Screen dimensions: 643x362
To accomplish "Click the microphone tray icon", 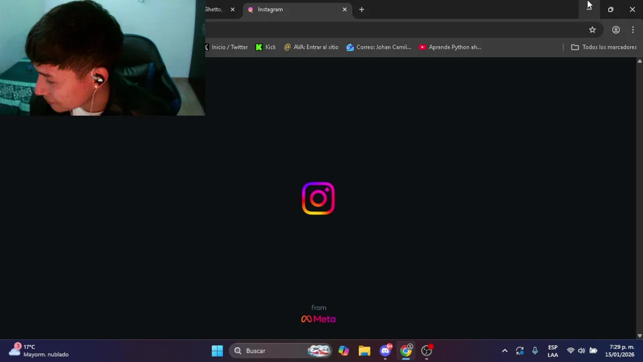I will pos(535,351).
